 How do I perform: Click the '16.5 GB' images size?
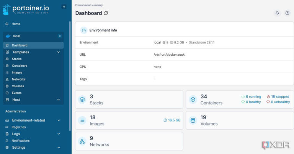coord(172,120)
